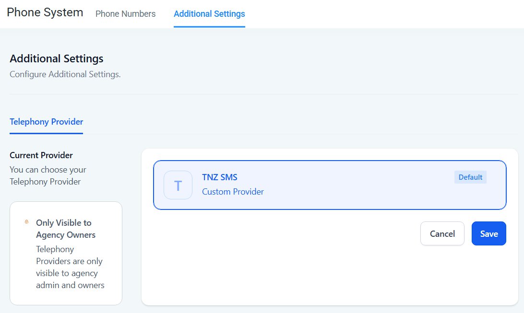The image size is (524, 313).
Task: Click the "Additional Settings" page title
Action: [56, 58]
